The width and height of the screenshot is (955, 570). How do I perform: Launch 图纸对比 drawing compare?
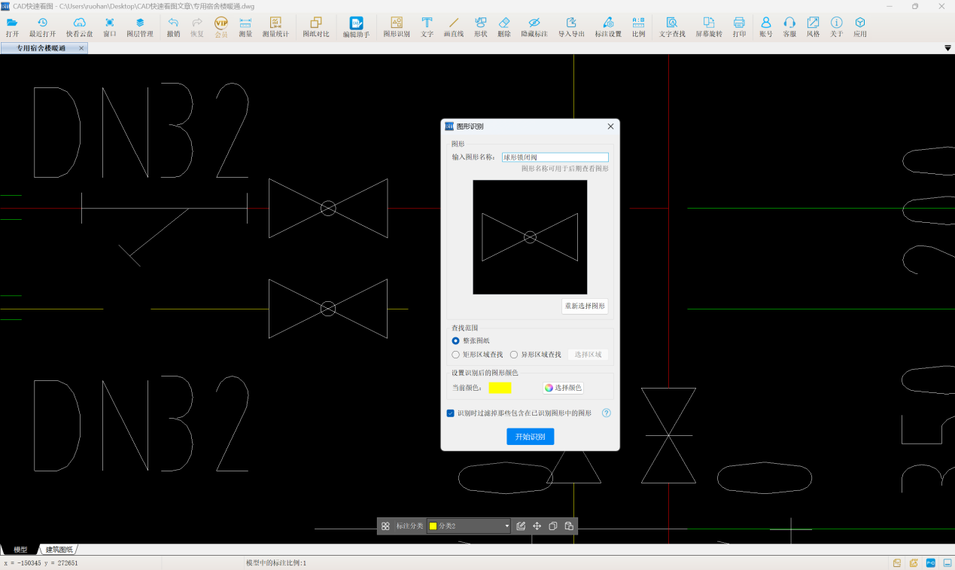[x=316, y=27]
